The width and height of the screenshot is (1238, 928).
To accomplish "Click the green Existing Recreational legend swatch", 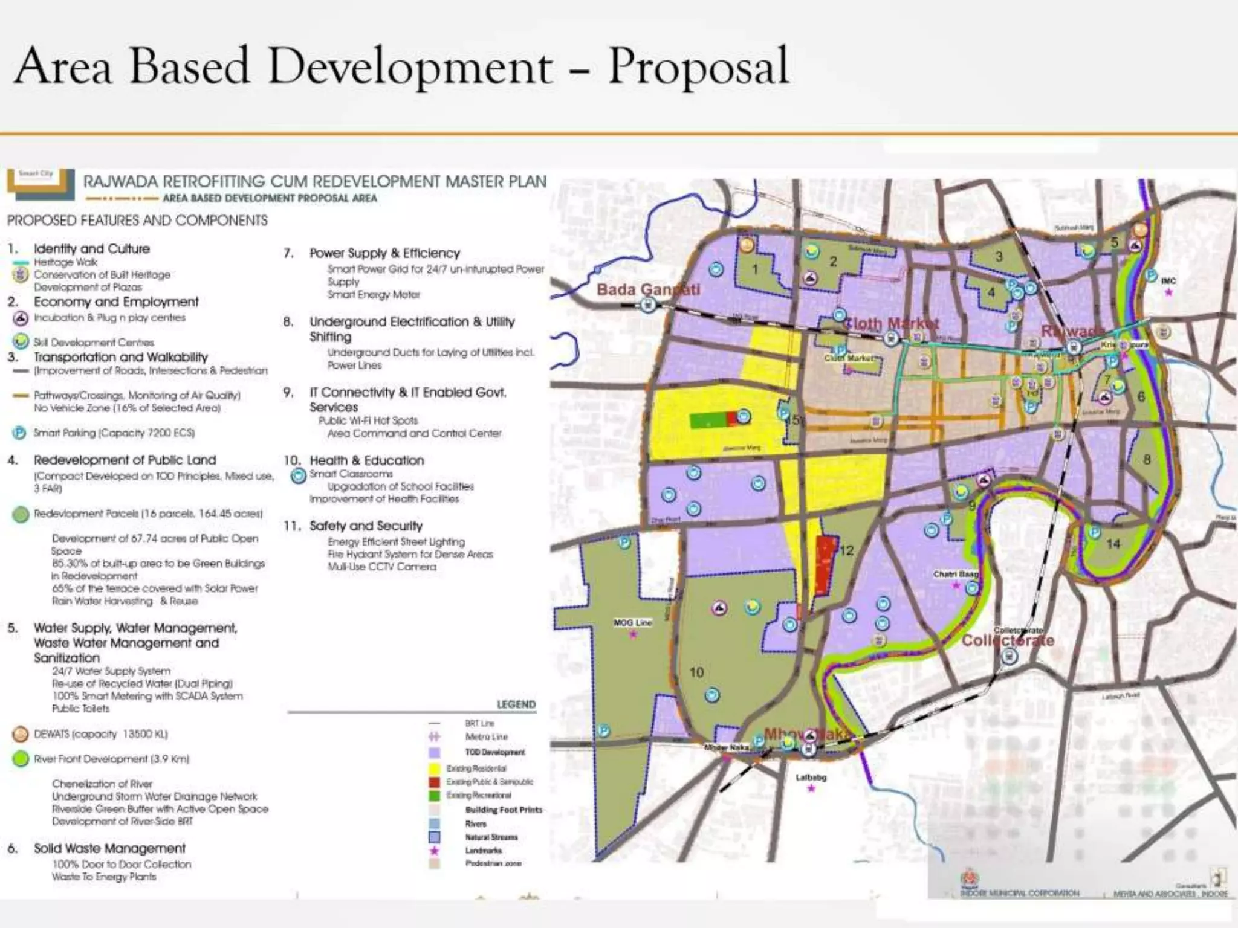I will (x=434, y=796).
